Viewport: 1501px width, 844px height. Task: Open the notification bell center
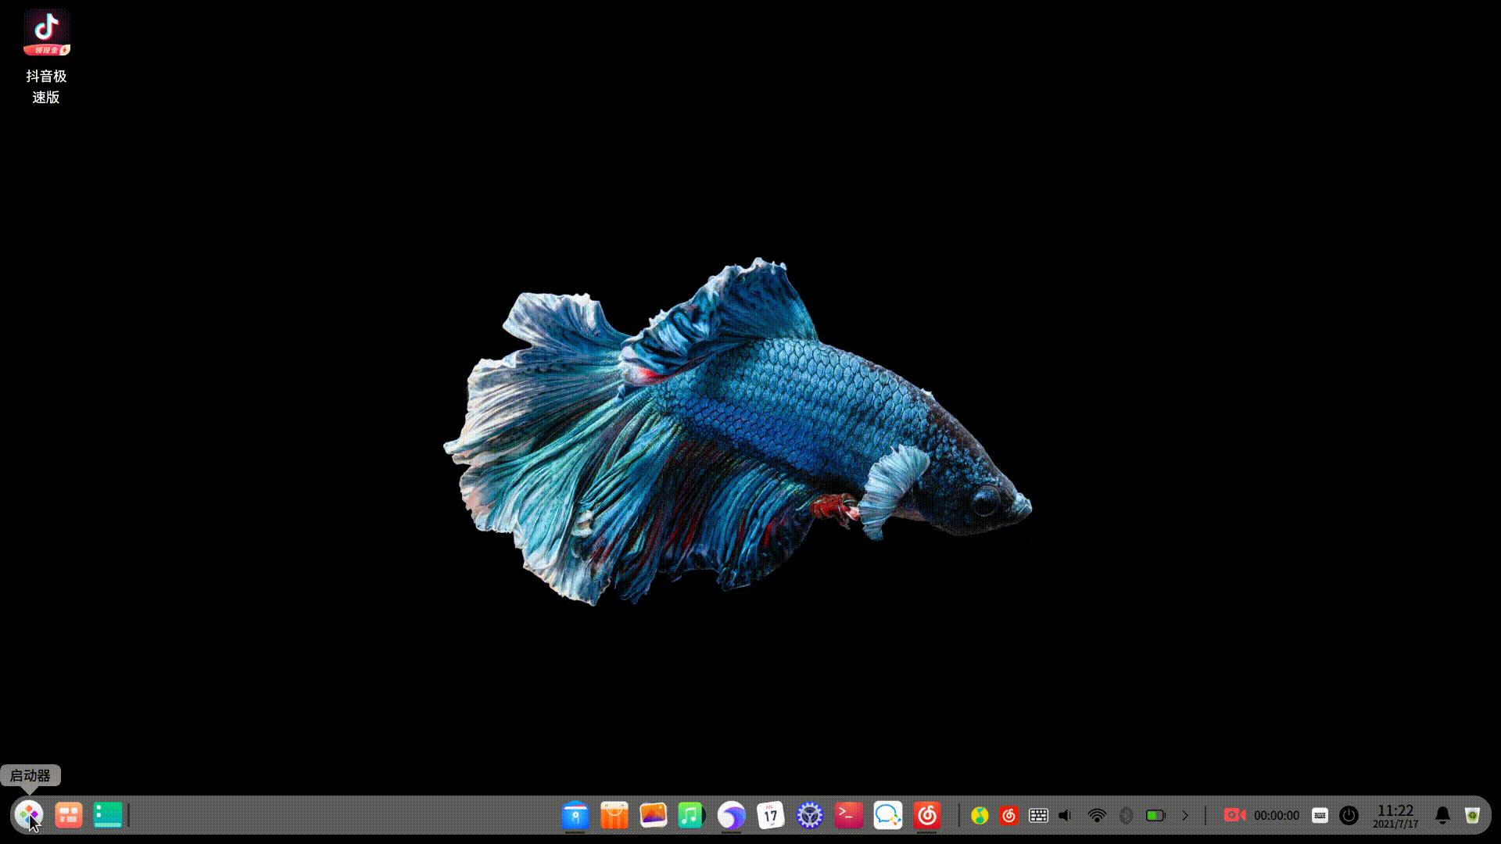[x=1442, y=815]
